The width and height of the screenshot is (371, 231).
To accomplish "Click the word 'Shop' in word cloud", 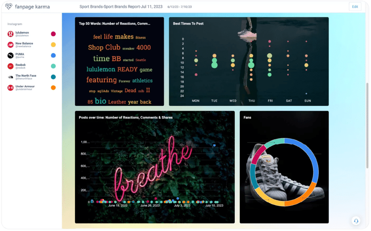I will [96, 47].
